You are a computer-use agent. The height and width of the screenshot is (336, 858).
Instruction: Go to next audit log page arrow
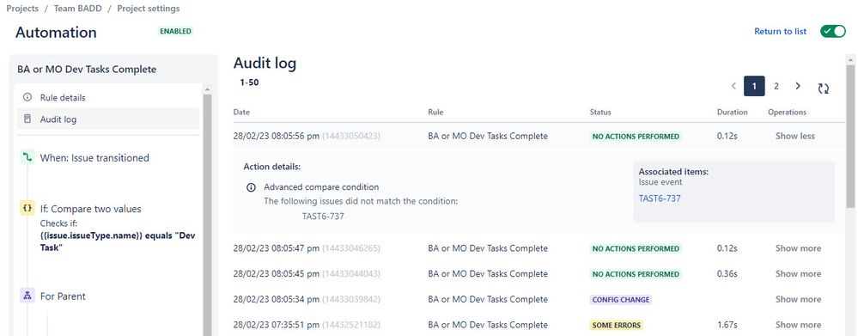point(798,86)
